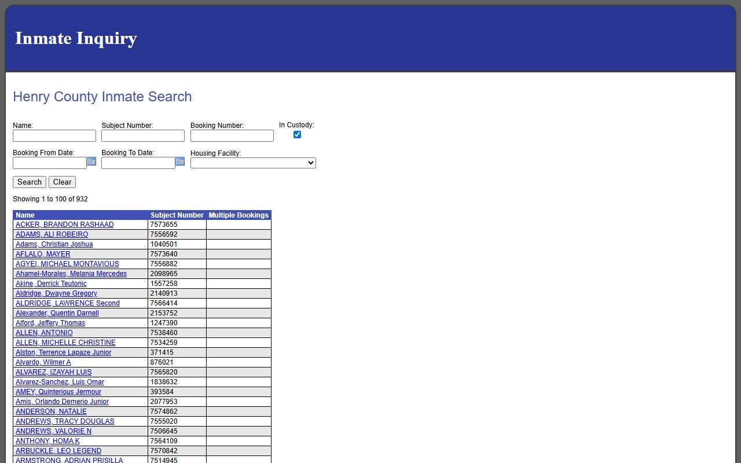Open inmate ANDREWS, VALORIE N

point(54,431)
